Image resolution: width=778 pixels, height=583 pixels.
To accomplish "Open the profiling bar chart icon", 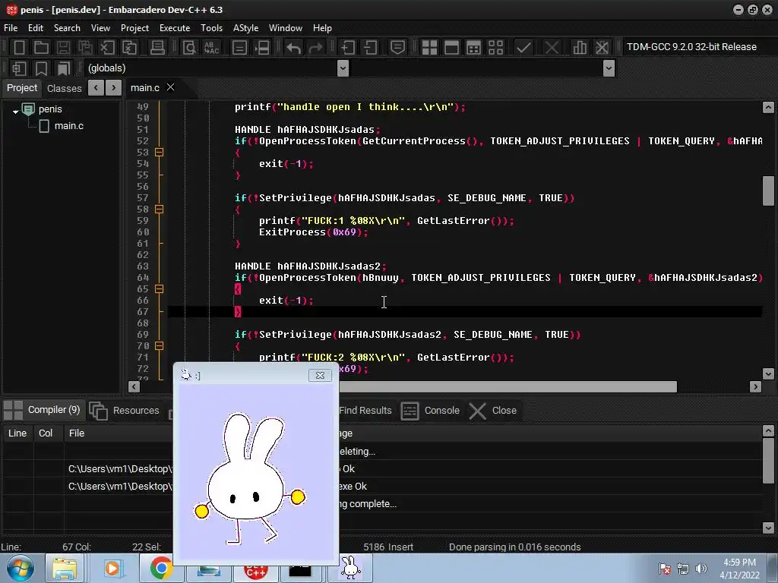I will [580, 47].
